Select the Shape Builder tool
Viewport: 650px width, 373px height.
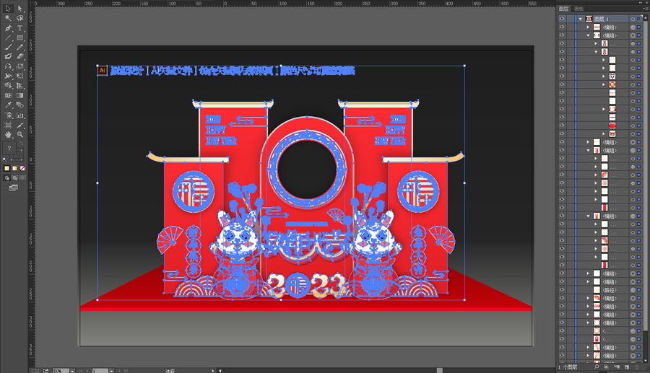point(8,85)
